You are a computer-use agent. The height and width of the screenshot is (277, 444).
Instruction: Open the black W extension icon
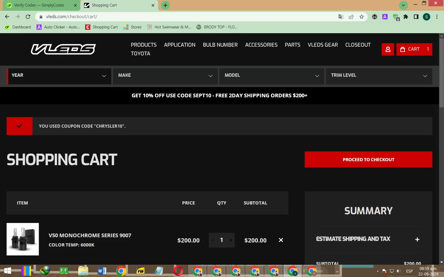[x=374, y=17]
